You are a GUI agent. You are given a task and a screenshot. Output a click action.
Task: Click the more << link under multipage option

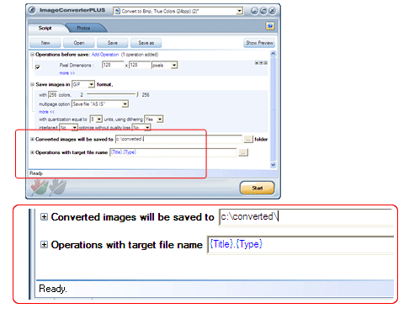pos(46,112)
